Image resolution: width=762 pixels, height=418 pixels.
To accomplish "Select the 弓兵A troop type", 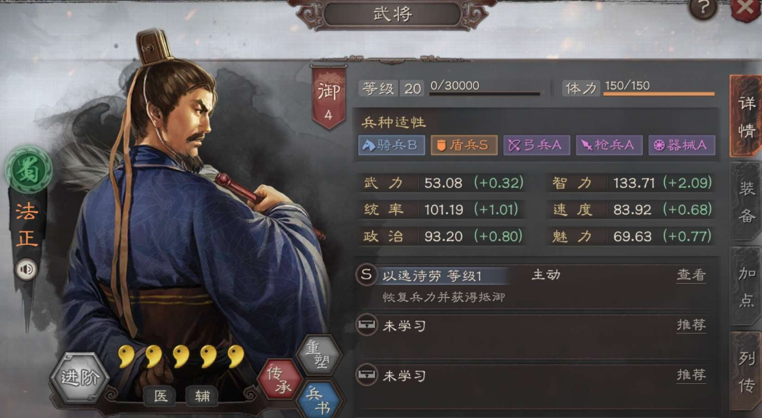I will tap(536, 145).
